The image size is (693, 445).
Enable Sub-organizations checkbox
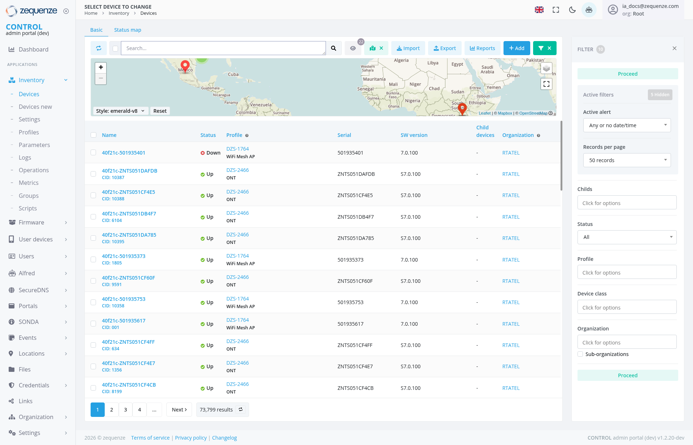pos(580,354)
